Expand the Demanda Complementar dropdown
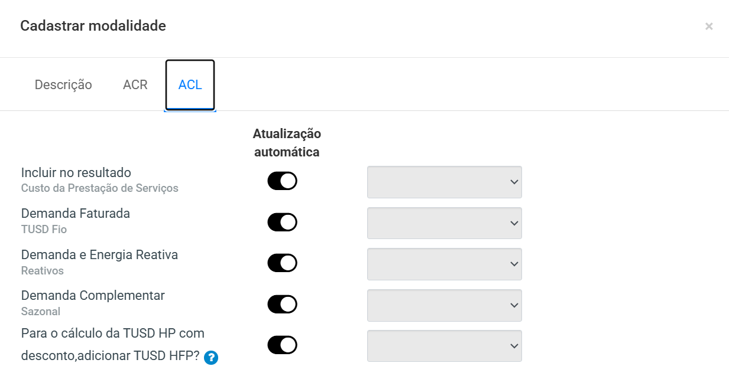 point(445,305)
